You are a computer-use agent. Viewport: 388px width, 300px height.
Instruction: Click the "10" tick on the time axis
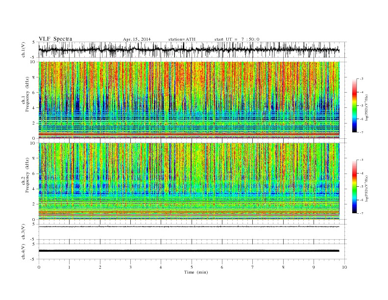344,267
